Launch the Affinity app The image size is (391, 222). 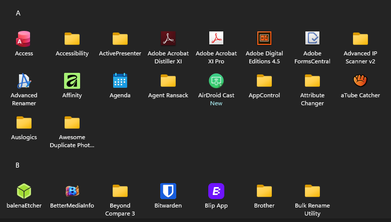[x=72, y=81]
